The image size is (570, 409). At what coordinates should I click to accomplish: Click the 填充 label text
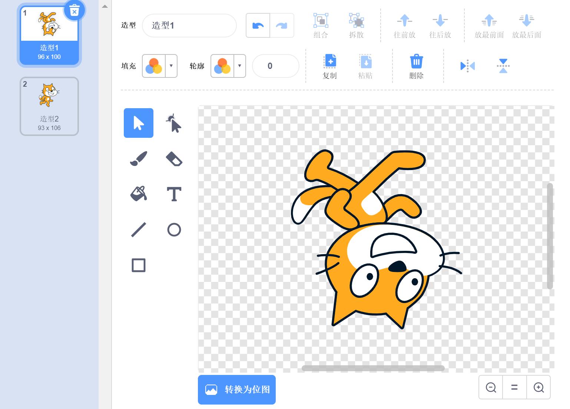click(129, 66)
